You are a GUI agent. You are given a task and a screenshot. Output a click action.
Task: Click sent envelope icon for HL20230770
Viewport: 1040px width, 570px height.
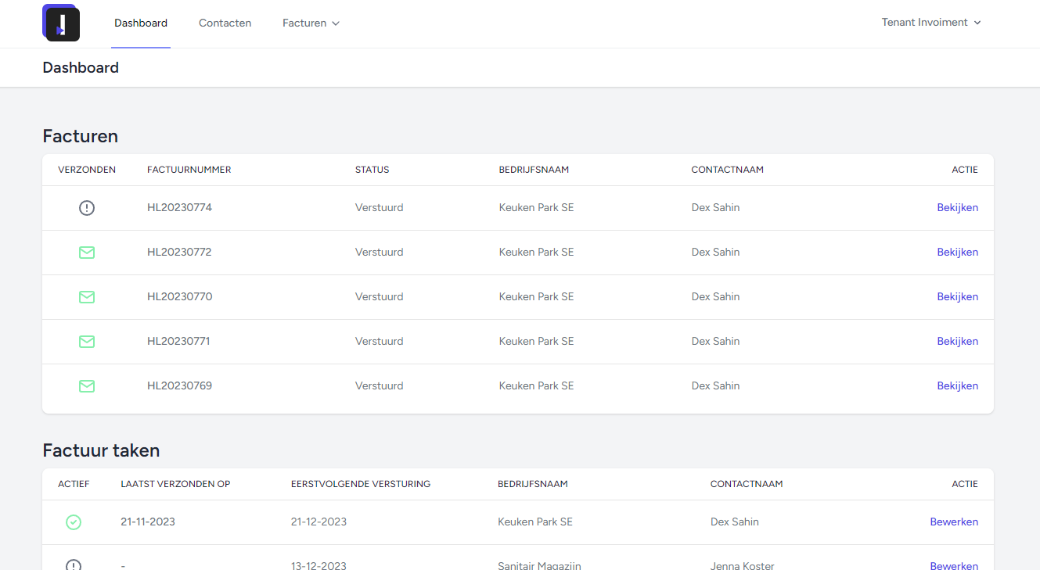pos(87,297)
